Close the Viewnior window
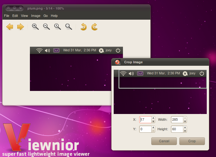 tap(21, 8)
